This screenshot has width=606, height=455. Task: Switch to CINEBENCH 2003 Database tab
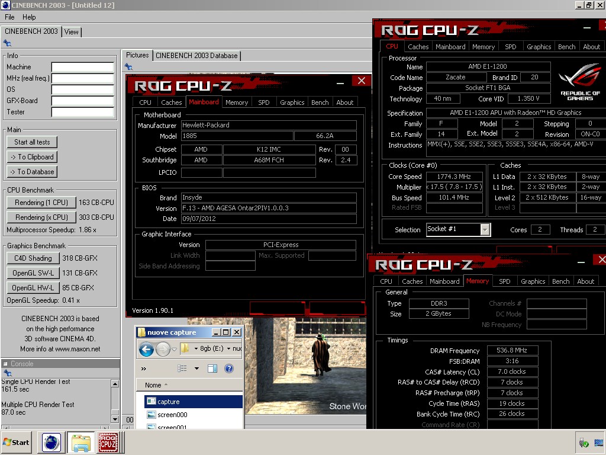click(196, 56)
